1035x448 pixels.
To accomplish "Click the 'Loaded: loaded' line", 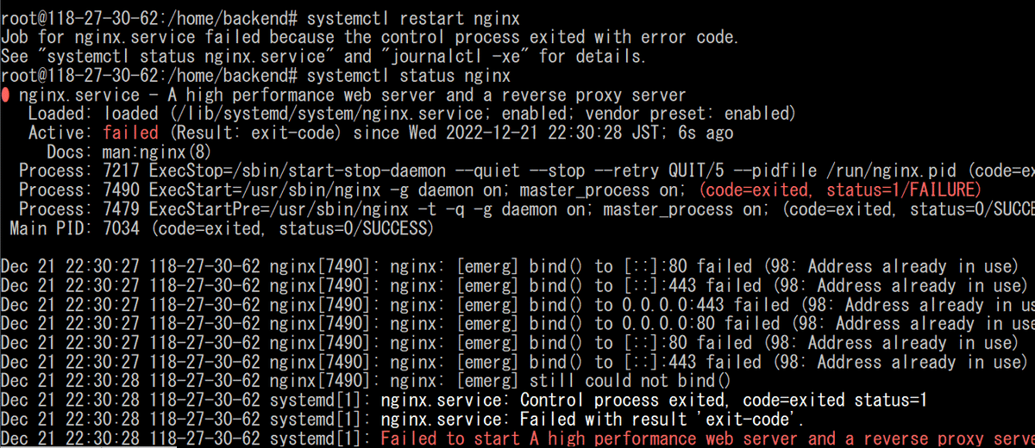I will [x=412, y=113].
